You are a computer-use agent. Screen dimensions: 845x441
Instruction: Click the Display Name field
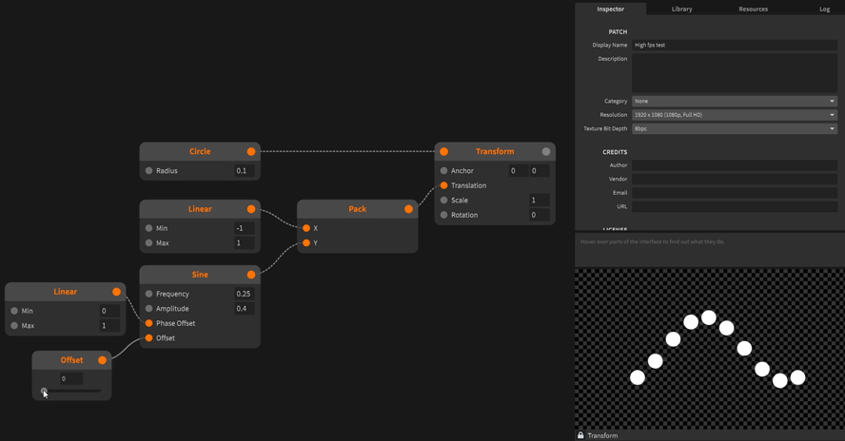734,46
